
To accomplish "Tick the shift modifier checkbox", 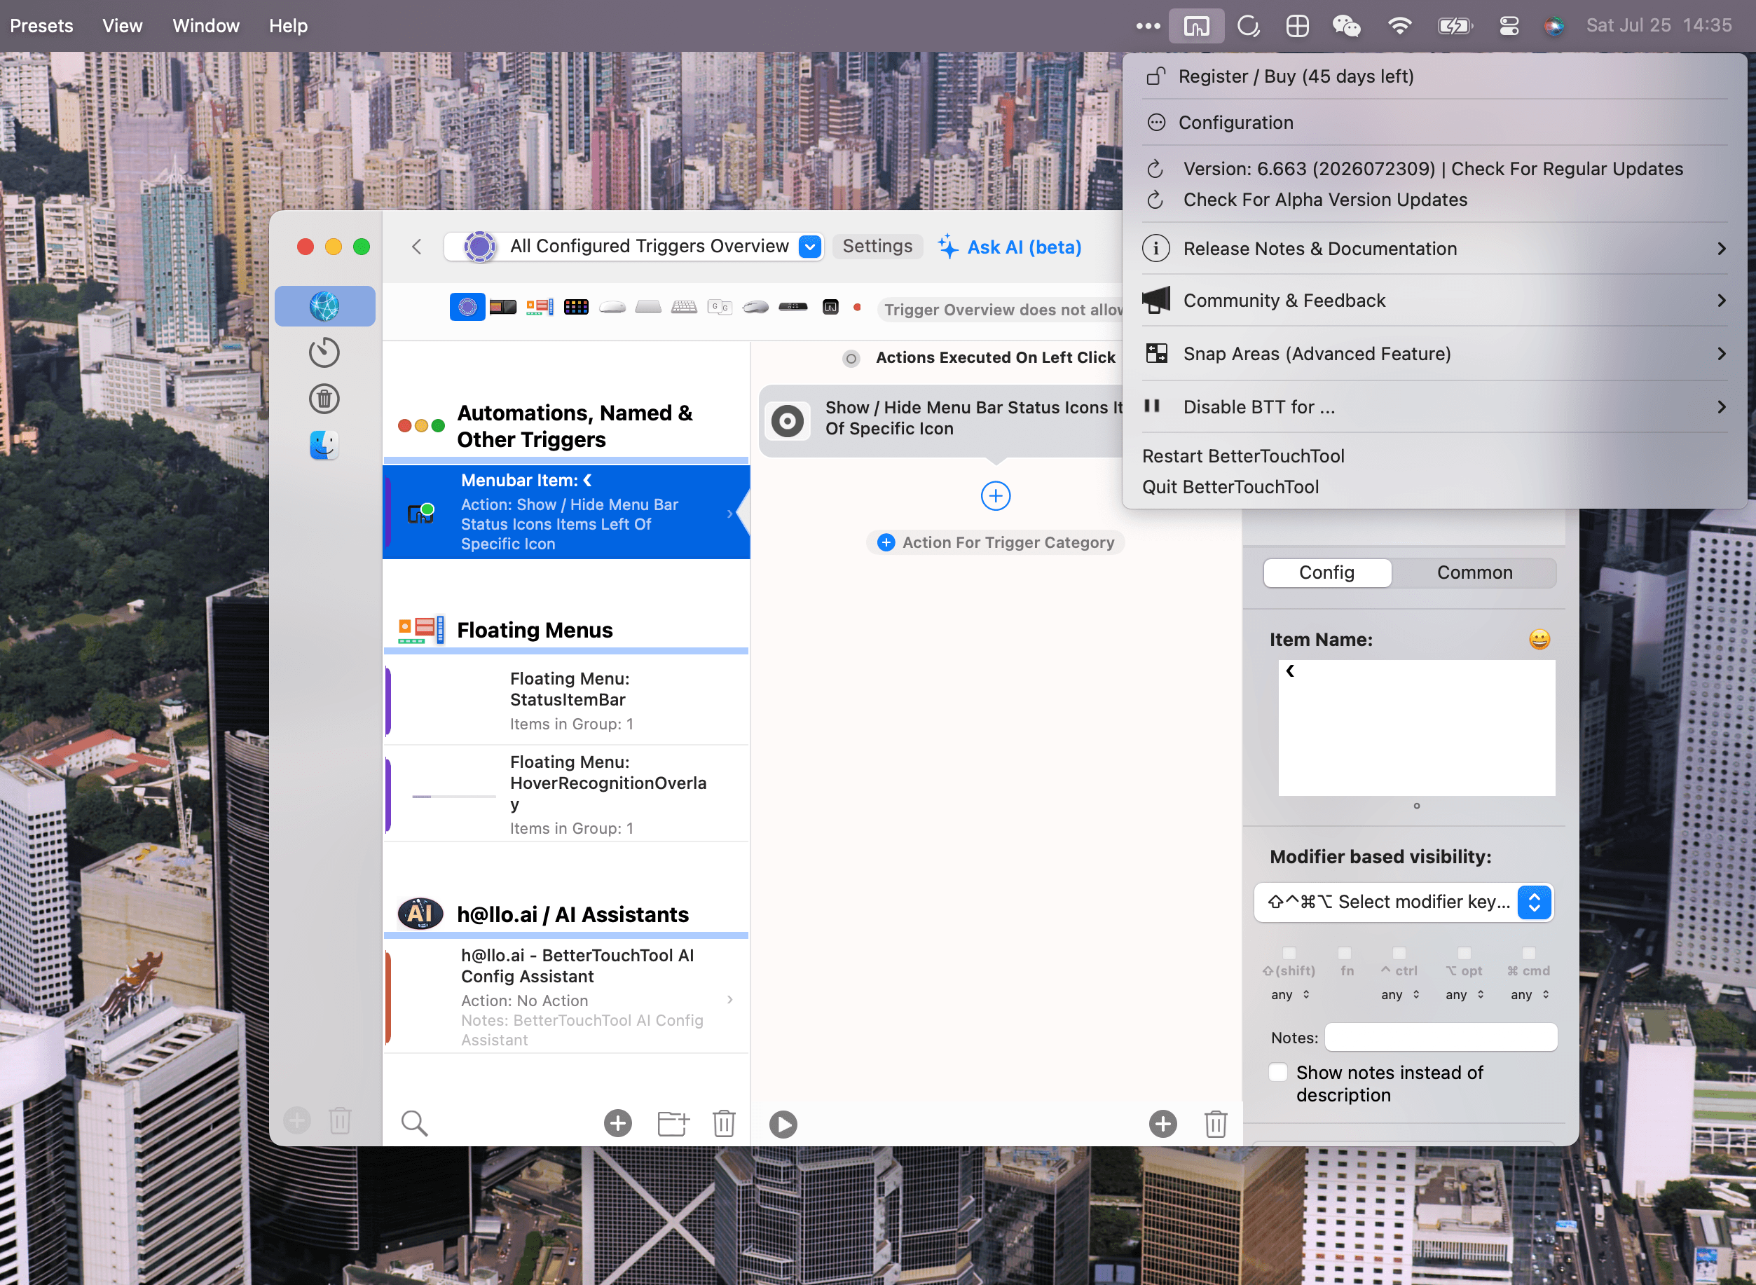I will [1289, 953].
